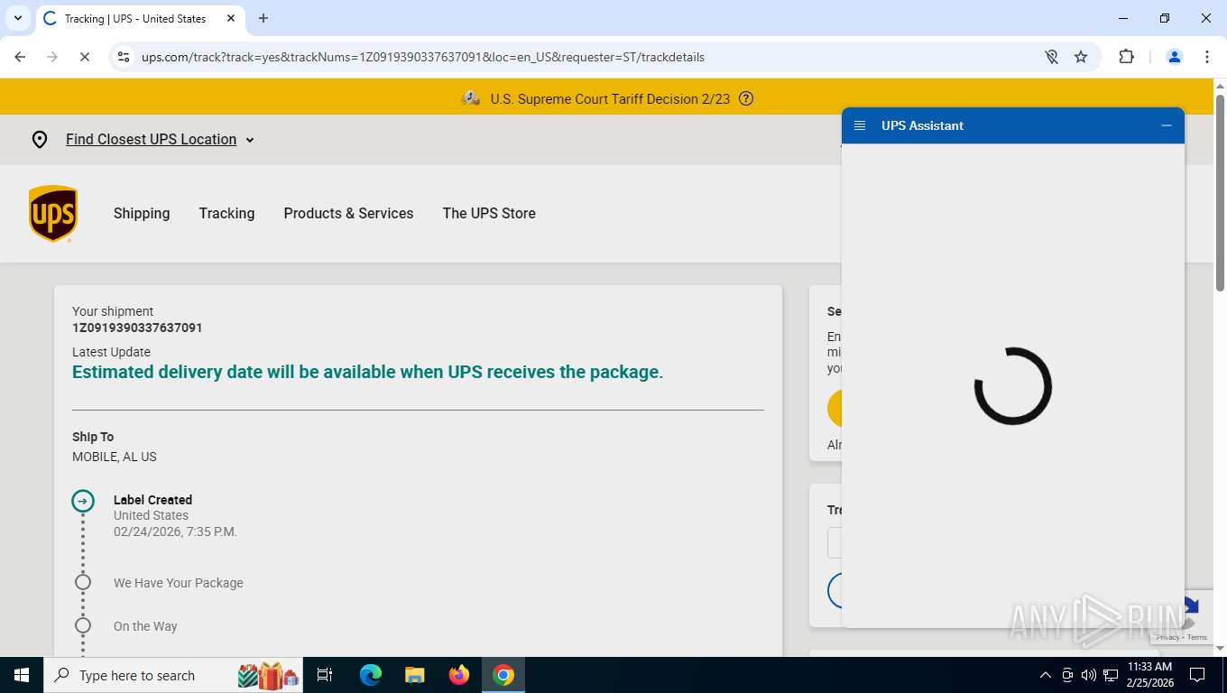
Task: Minimize the UPS Assistant chat panel
Action: [x=1167, y=125]
